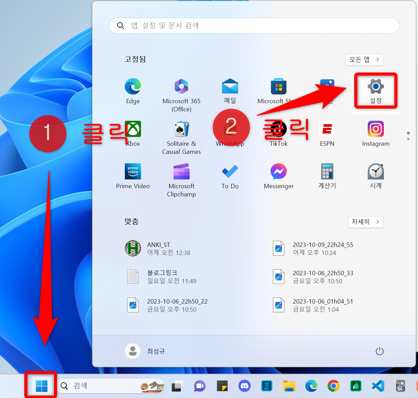This screenshot has height=398, width=418.
Task: Open the star document app in taskbar
Action: pyautogui.click(x=400, y=386)
